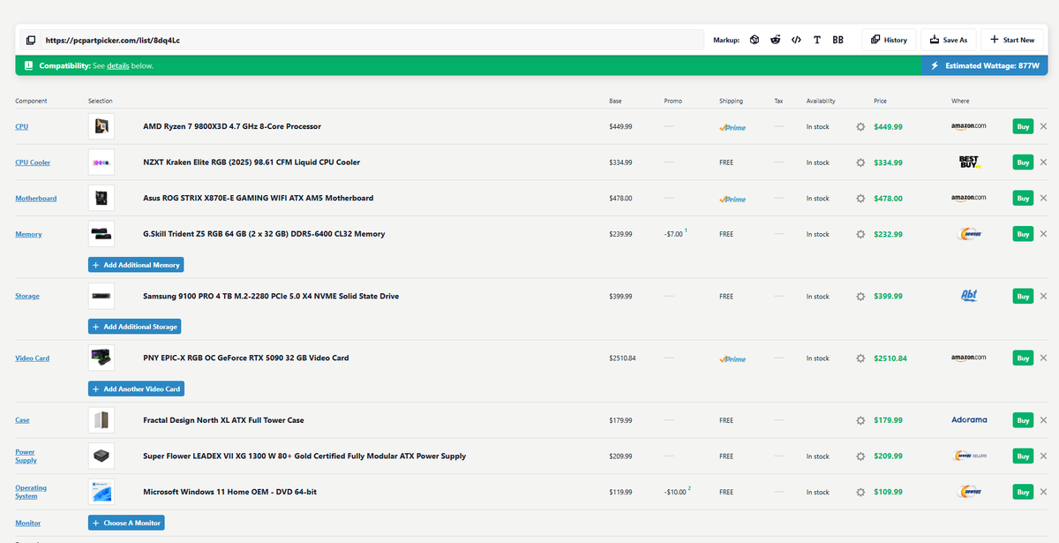Click the Abt merchant logo for storage
The height and width of the screenshot is (543, 1059).
pos(969,297)
